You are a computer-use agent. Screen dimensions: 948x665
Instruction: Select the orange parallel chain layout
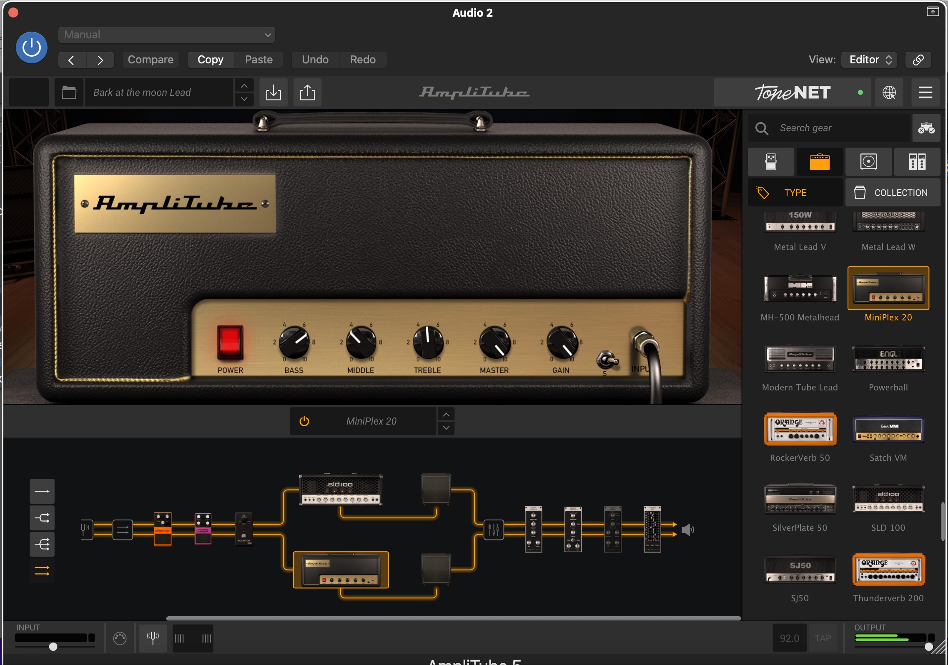(x=42, y=571)
